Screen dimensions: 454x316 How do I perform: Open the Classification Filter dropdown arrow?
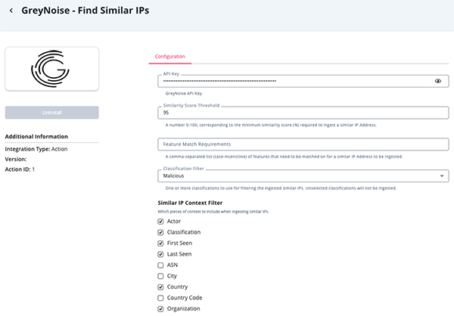[x=442, y=176]
